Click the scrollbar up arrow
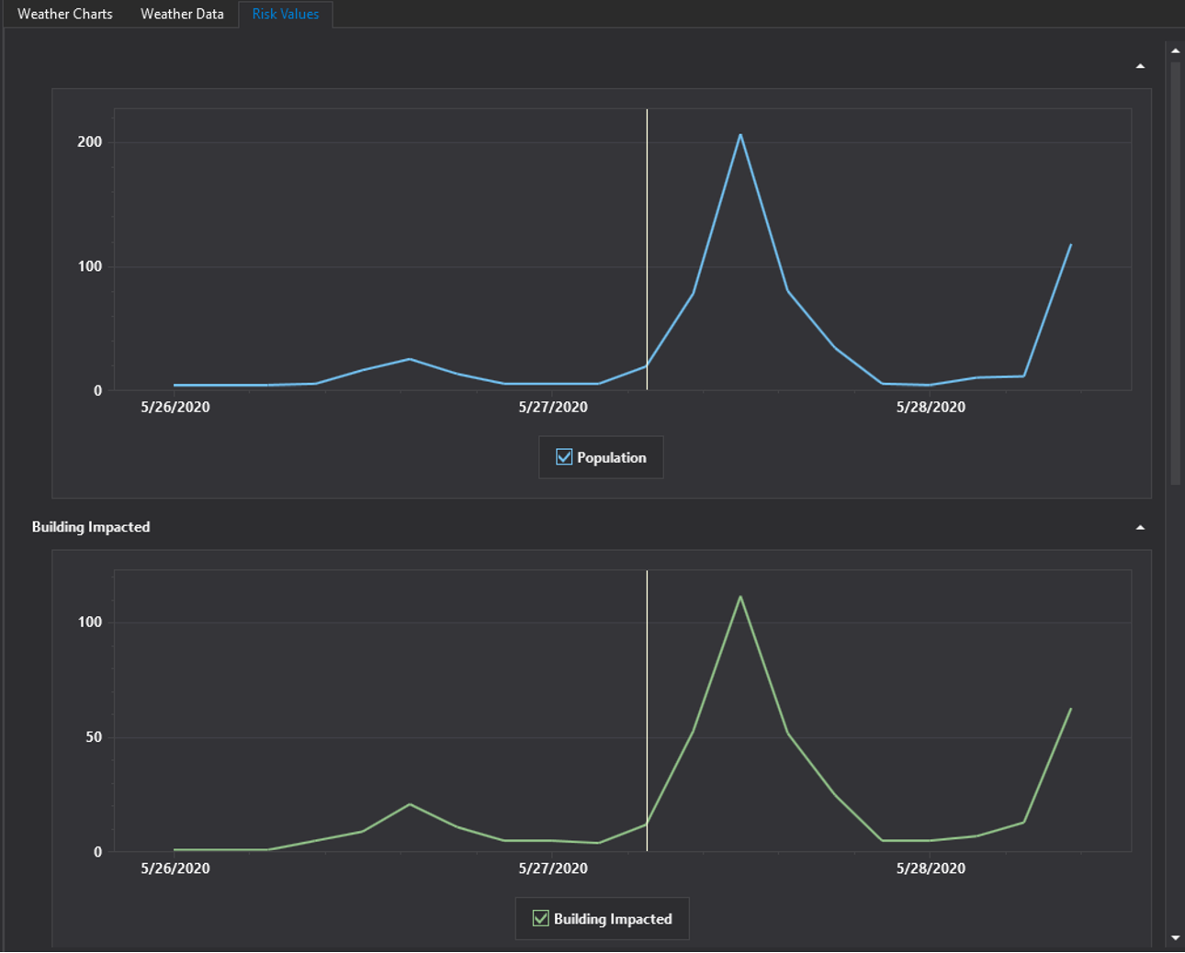1185x953 pixels. click(1175, 50)
